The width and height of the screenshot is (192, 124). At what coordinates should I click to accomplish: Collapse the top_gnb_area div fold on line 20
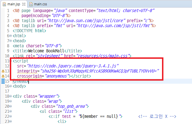(11, 106)
